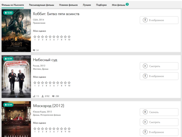This screenshot has width=182, height=137.
Task: Open the Фильмы на Имхонете tab
Action: click(13, 5)
